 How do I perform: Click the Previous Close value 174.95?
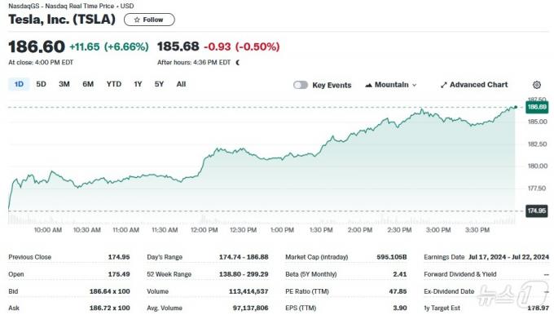[119, 257]
